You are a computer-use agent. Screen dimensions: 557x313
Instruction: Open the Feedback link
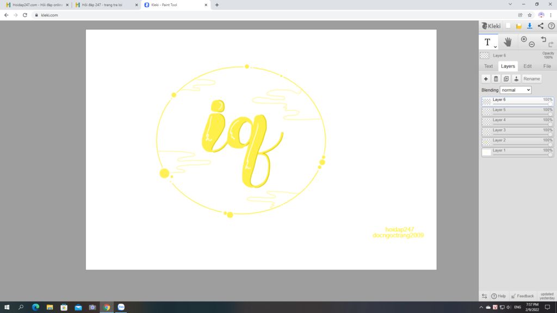coord(523,296)
